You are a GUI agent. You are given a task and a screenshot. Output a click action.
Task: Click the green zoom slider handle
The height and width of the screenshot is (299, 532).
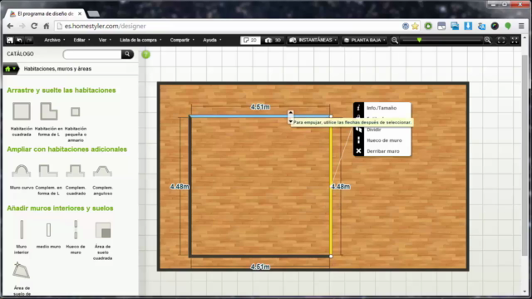pyautogui.click(x=419, y=40)
